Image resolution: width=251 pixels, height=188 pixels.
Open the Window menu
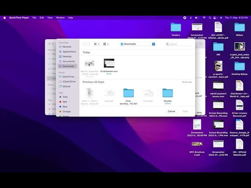[60, 18]
